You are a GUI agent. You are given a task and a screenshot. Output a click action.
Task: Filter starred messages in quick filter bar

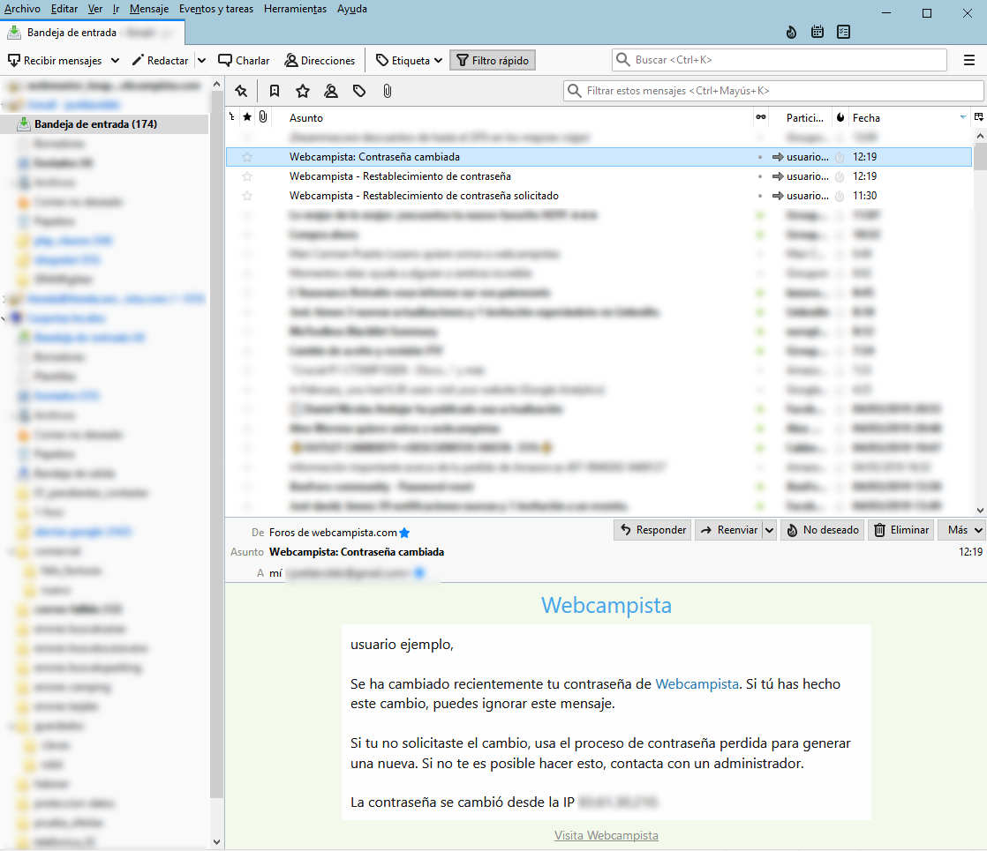tap(303, 91)
